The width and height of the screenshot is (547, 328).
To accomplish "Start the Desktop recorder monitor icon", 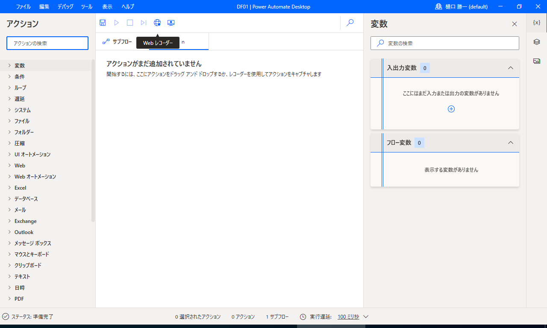I will 171,23.
